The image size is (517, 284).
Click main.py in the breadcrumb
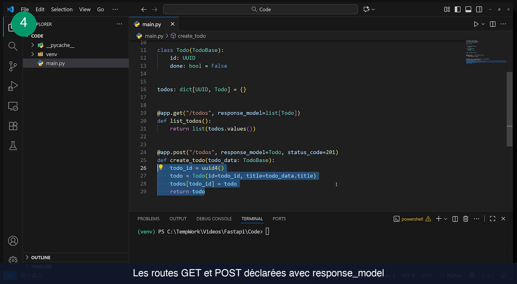[154, 36]
